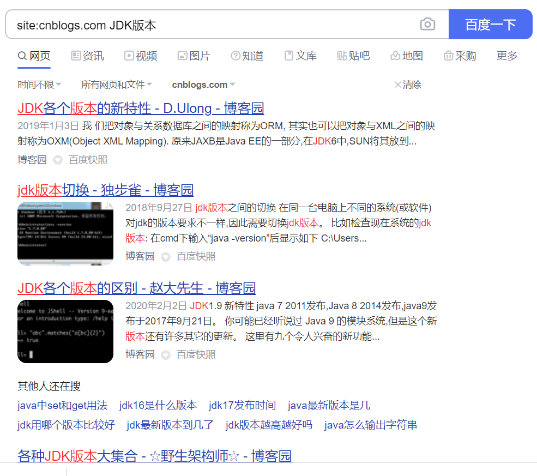The width and height of the screenshot is (537, 476).
Task: Open result jdk版本切换 - 独步雀
Action: pyautogui.click(x=105, y=190)
